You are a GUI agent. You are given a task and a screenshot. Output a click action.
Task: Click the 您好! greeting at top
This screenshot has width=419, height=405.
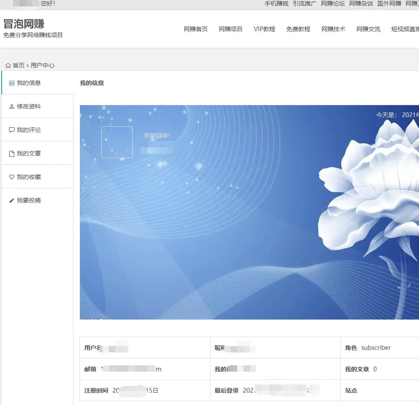click(x=48, y=3)
